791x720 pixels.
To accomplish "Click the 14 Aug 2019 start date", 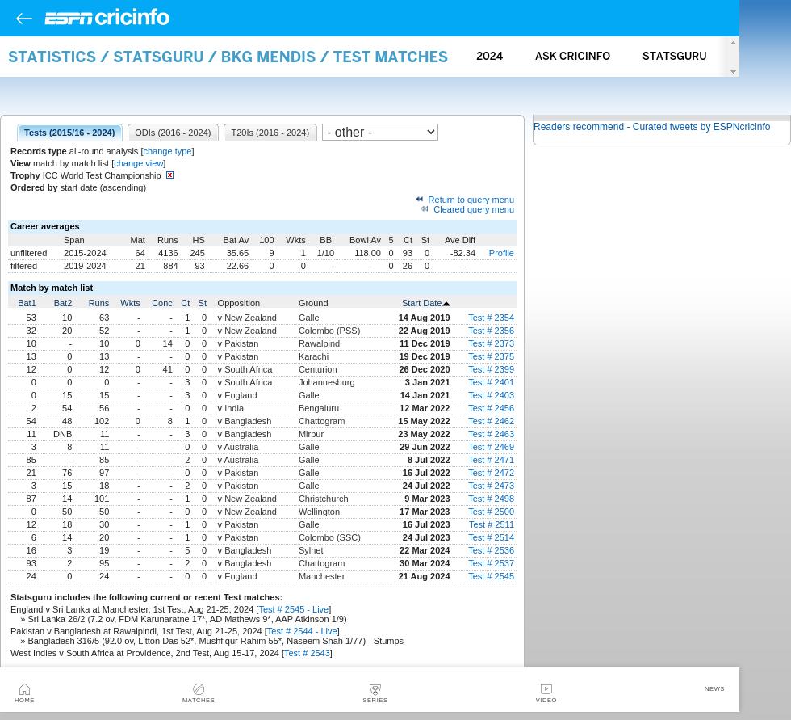I will click(x=424, y=318).
